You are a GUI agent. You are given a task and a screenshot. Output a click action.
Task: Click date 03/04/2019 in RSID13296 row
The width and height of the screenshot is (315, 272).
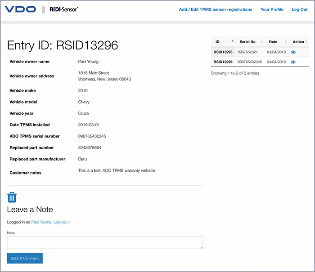pyautogui.click(x=276, y=62)
